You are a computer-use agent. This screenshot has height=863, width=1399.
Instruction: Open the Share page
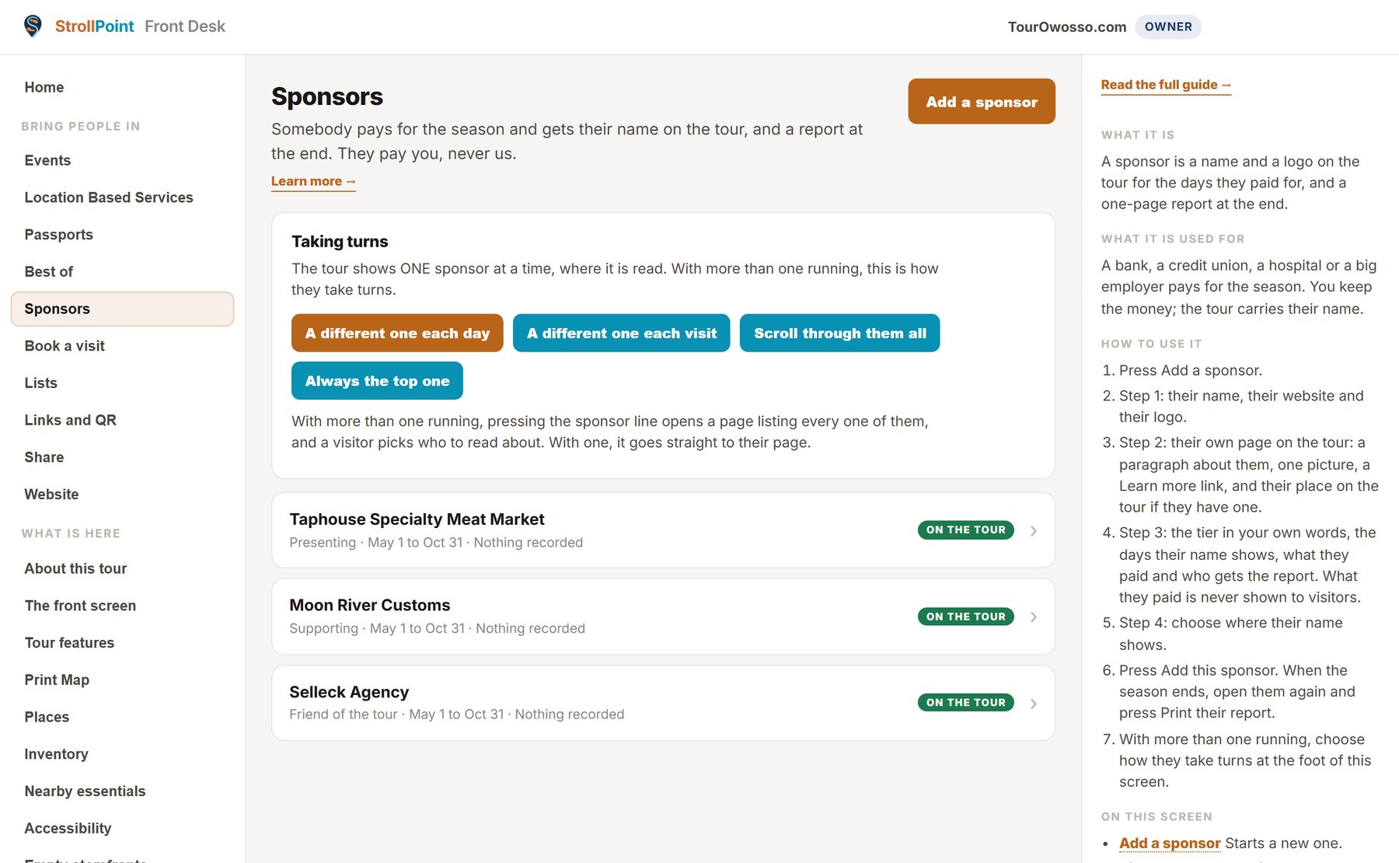point(44,457)
